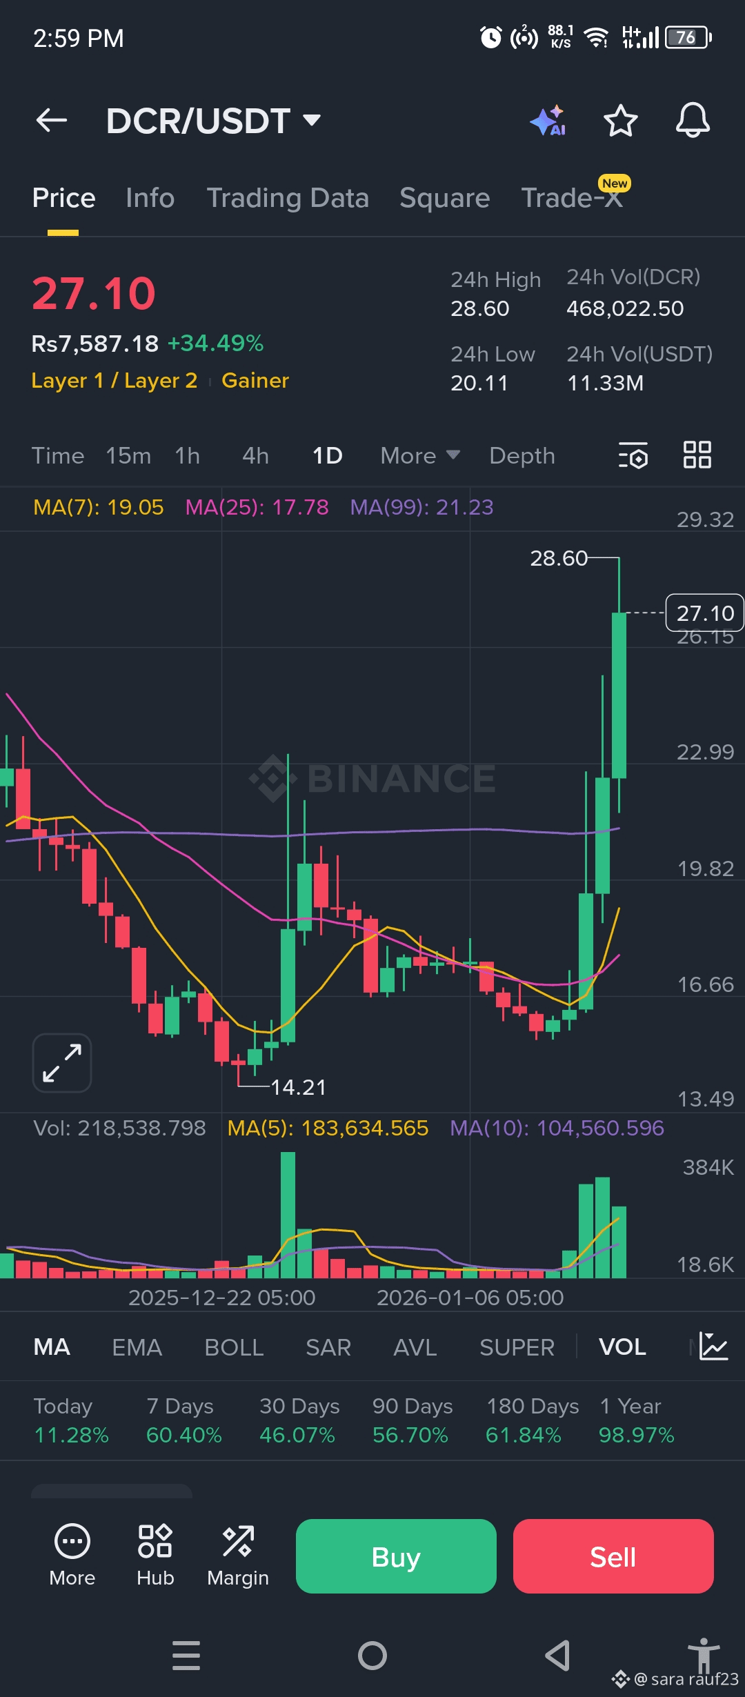Tap the big red 27.10 last price
The height and width of the screenshot is (1697, 745).
tap(94, 293)
